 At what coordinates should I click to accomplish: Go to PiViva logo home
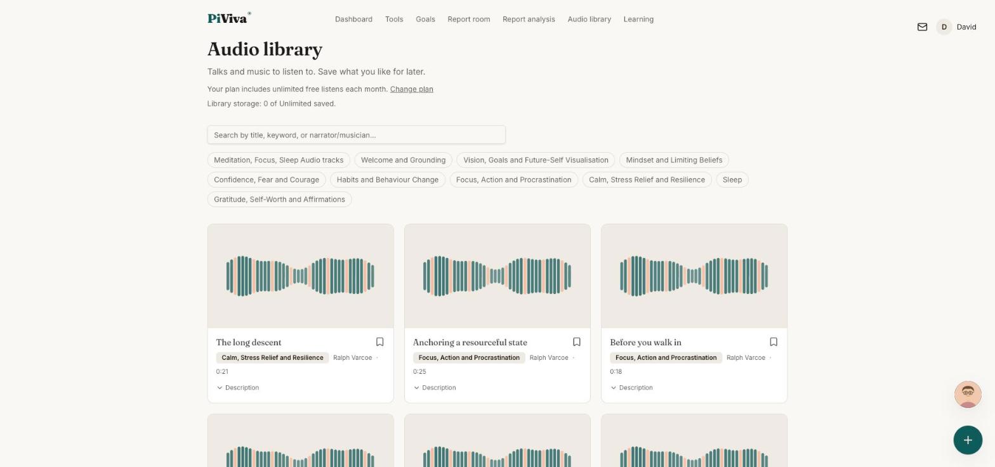tap(229, 18)
